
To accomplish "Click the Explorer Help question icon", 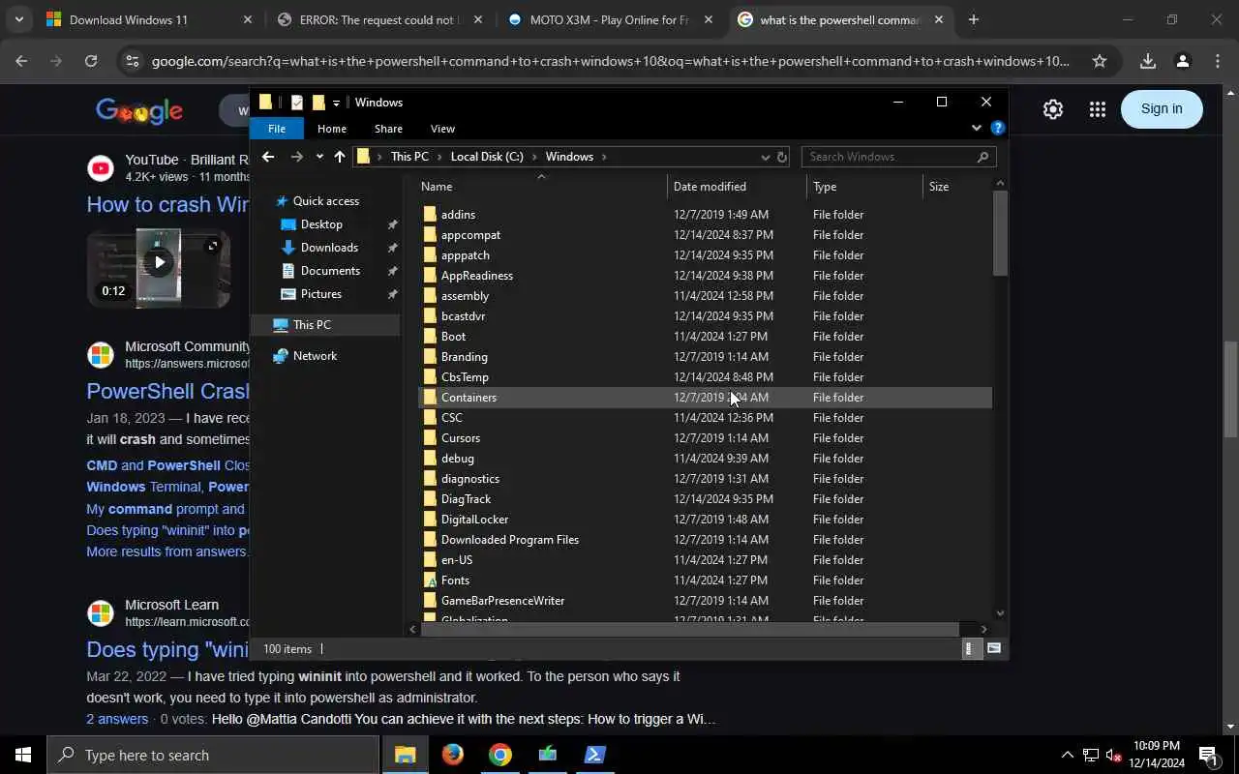I will pos(998,128).
